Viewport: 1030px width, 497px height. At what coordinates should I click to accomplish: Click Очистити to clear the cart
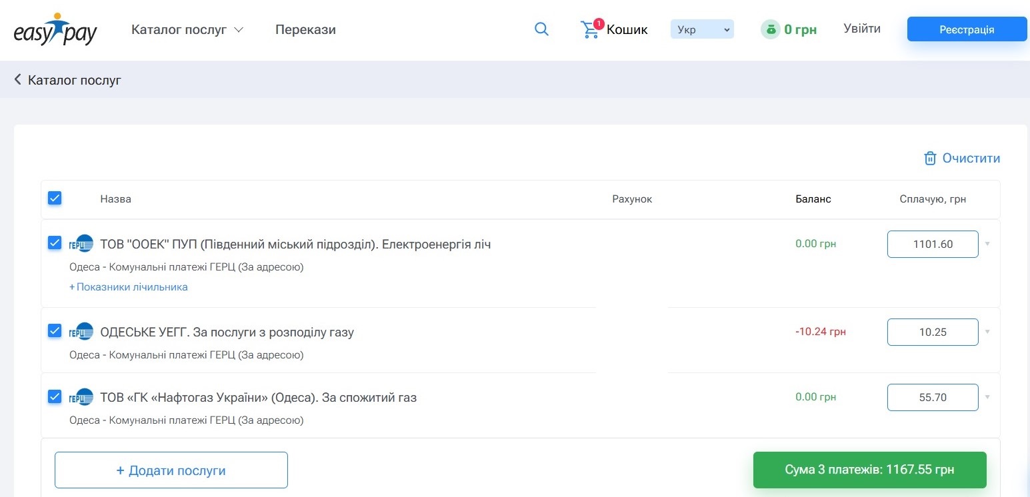(x=971, y=159)
